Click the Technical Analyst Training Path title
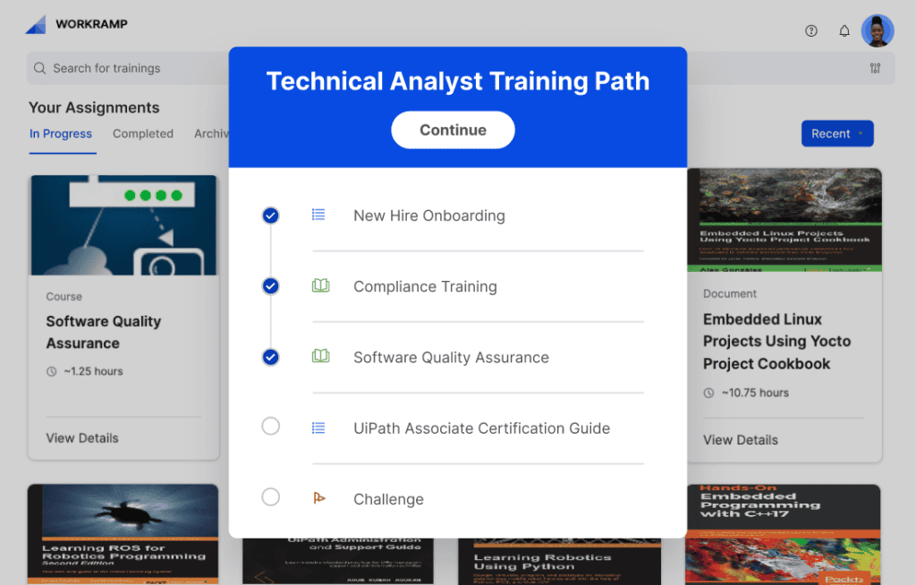 coord(458,81)
